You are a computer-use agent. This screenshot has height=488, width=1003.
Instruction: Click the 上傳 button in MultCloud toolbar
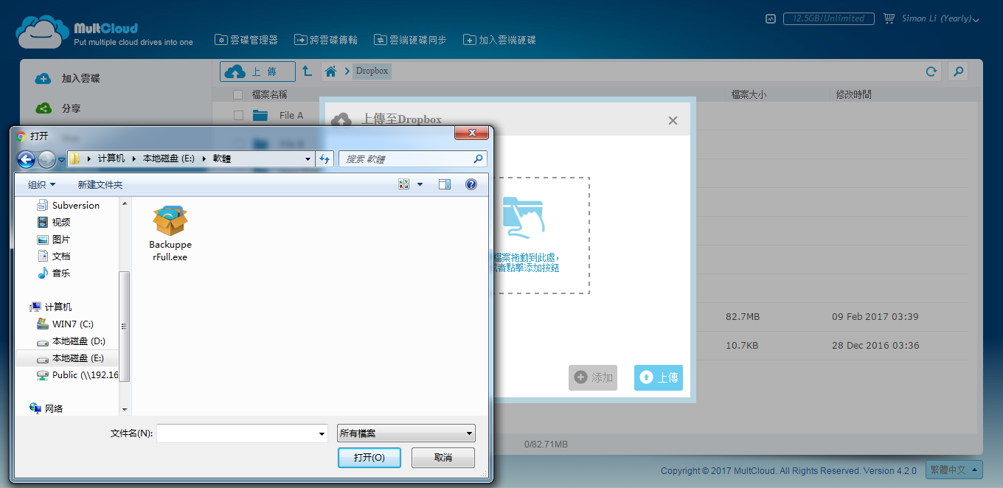(x=257, y=72)
